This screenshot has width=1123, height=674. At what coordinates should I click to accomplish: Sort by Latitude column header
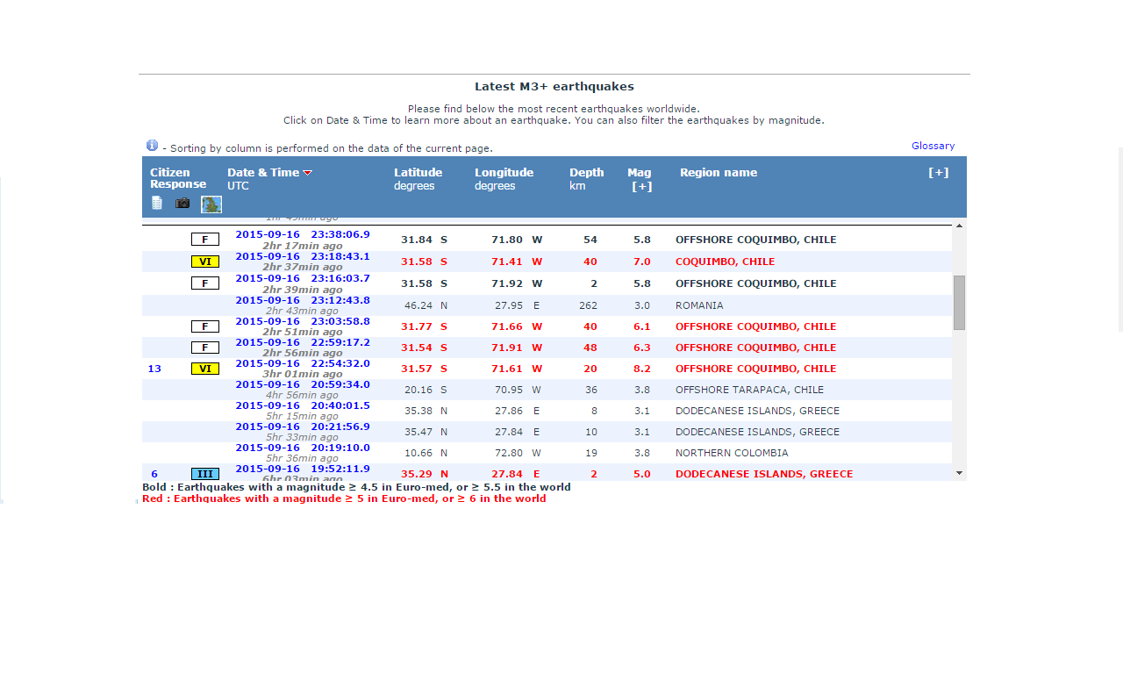[418, 173]
